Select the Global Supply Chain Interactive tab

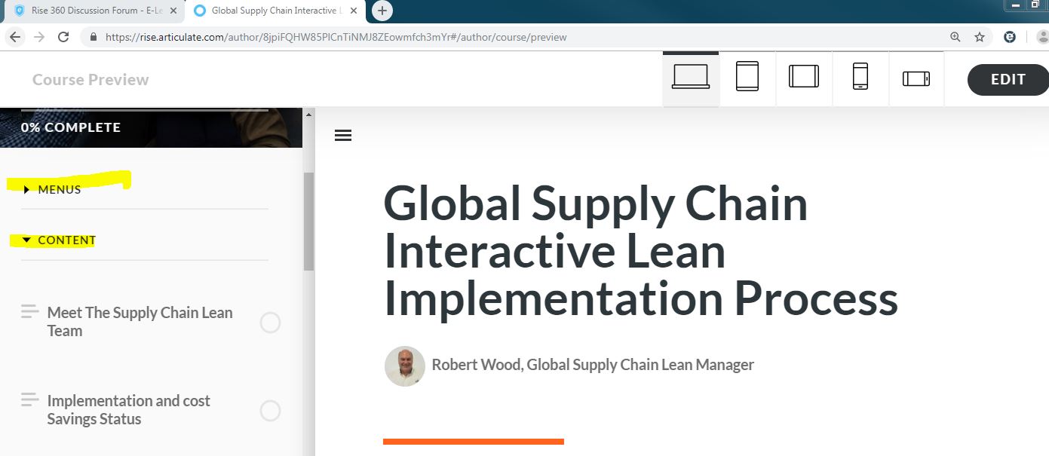coord(275,11)
